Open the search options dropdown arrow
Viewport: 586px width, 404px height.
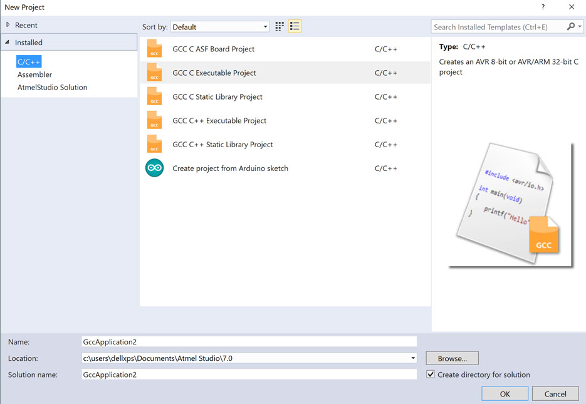[580, 26]
